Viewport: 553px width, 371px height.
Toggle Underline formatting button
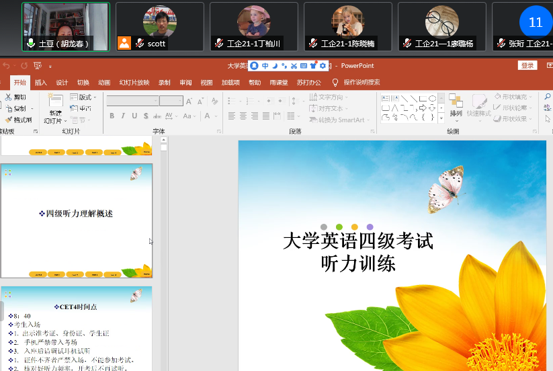point(134,116)
